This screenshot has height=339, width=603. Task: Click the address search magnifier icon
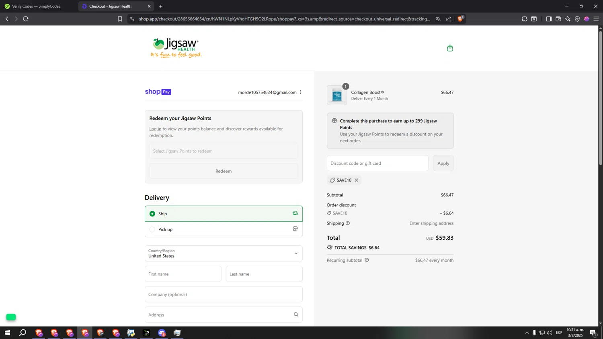[296, 314]
